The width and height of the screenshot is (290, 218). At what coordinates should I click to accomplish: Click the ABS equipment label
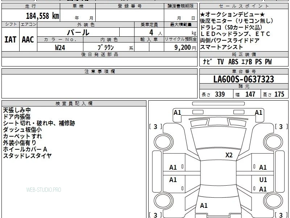(x=233, y=61)
